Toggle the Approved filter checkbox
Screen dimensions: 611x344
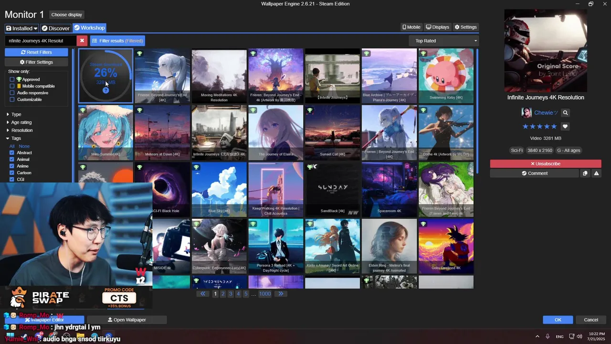(12, 79)
